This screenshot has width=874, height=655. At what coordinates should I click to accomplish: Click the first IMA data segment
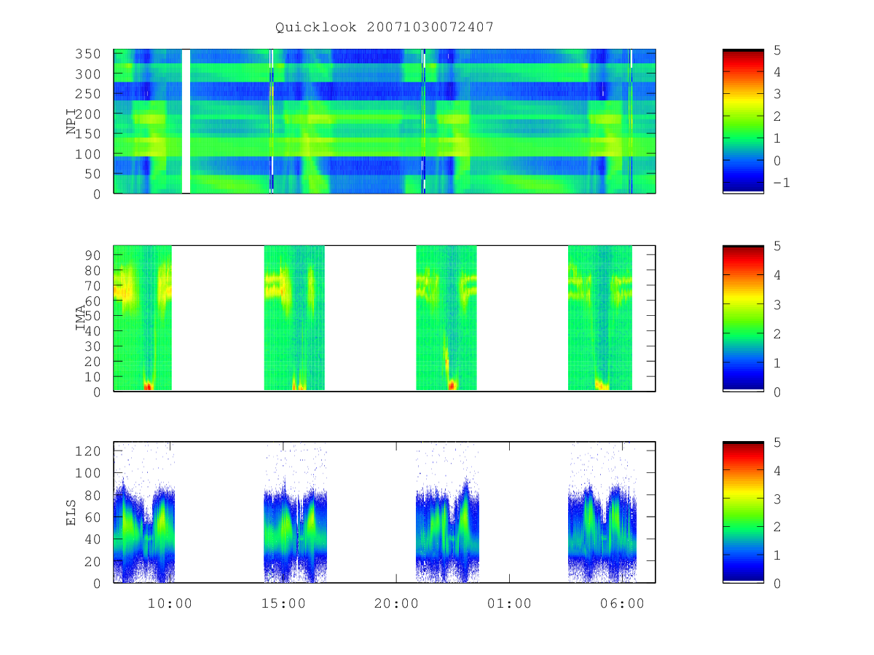pyautogui.click(x=143, y=318)
